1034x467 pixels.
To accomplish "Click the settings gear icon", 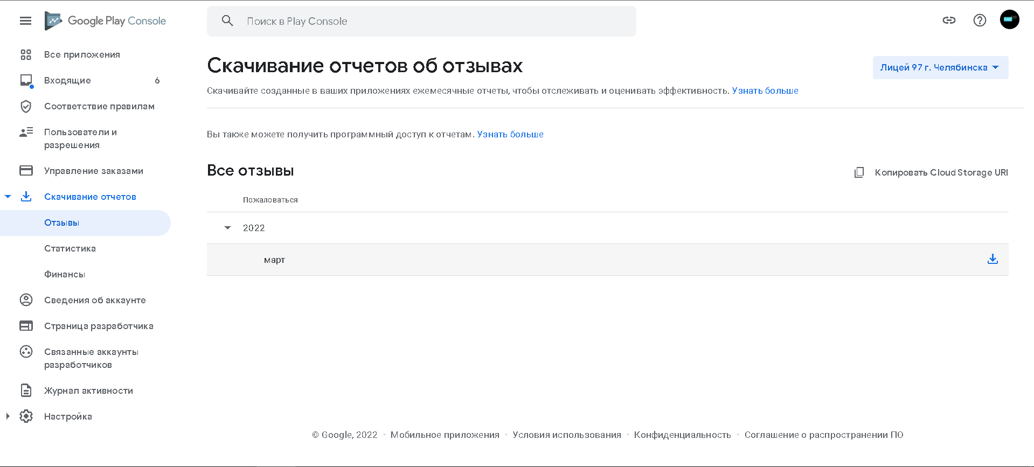I will pyautogui.click(x=26, y=416).
